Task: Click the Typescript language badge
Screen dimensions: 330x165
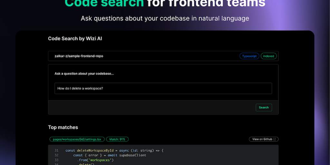Action: click(249, 56)
